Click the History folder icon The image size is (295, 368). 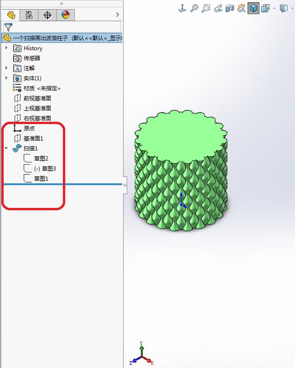click(18, 48)
